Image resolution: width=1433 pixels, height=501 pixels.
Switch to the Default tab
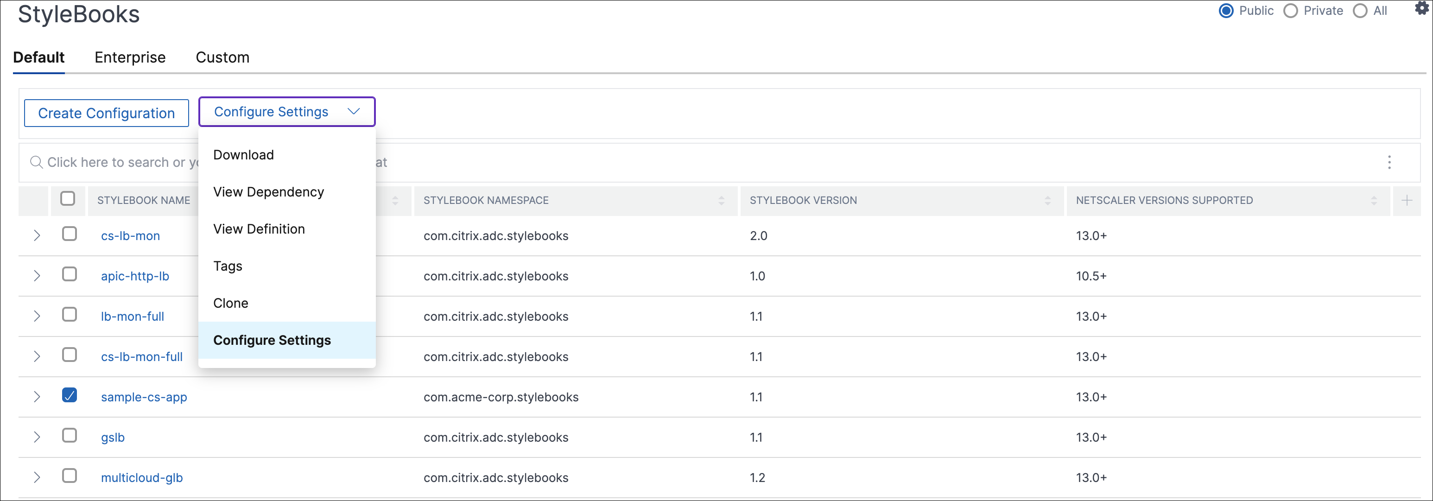[x=39, y=57]
